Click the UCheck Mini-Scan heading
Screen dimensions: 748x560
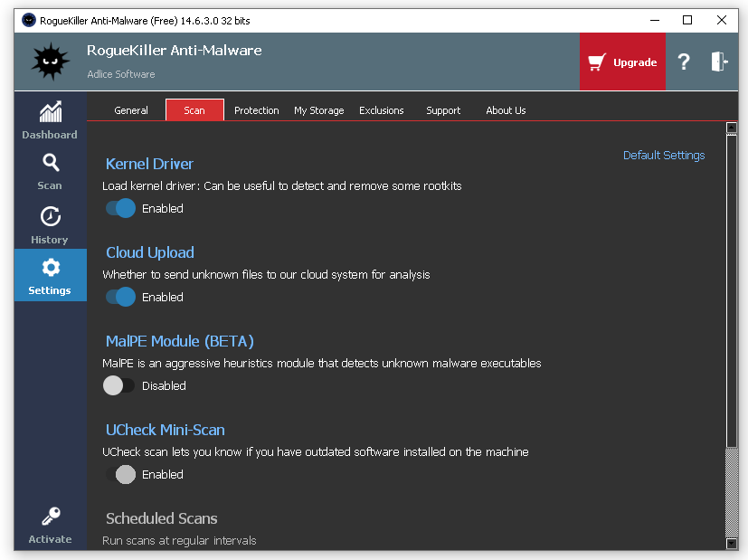tap(165, 430)
